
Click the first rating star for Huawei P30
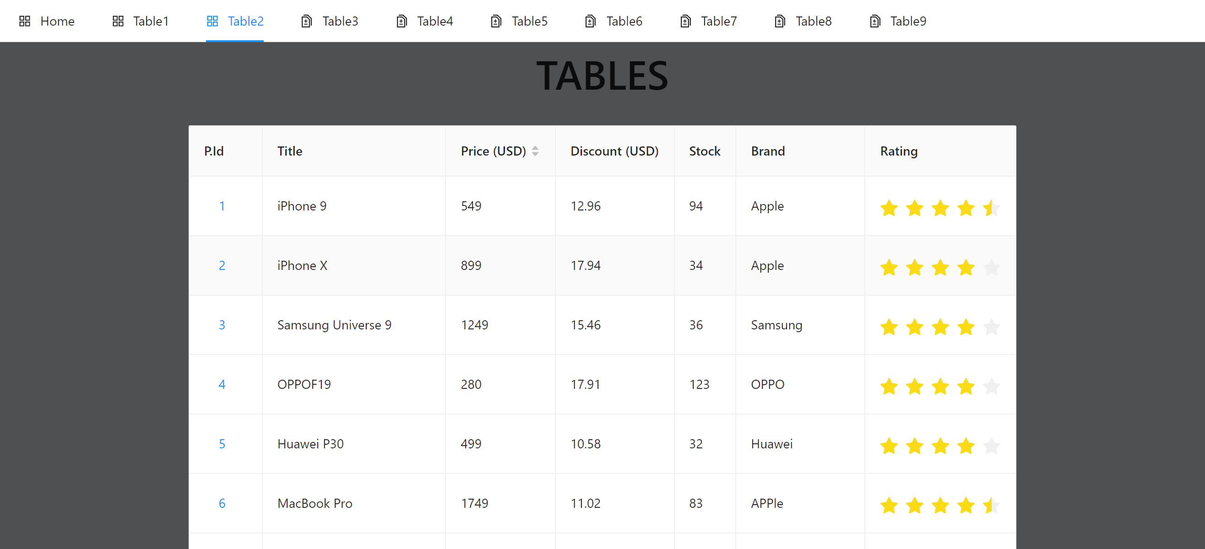coord(889,446)
